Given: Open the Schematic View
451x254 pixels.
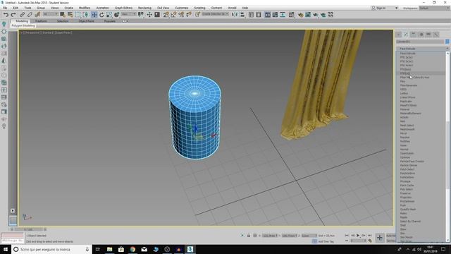Looking at the screenshot, I should [283, 14].
